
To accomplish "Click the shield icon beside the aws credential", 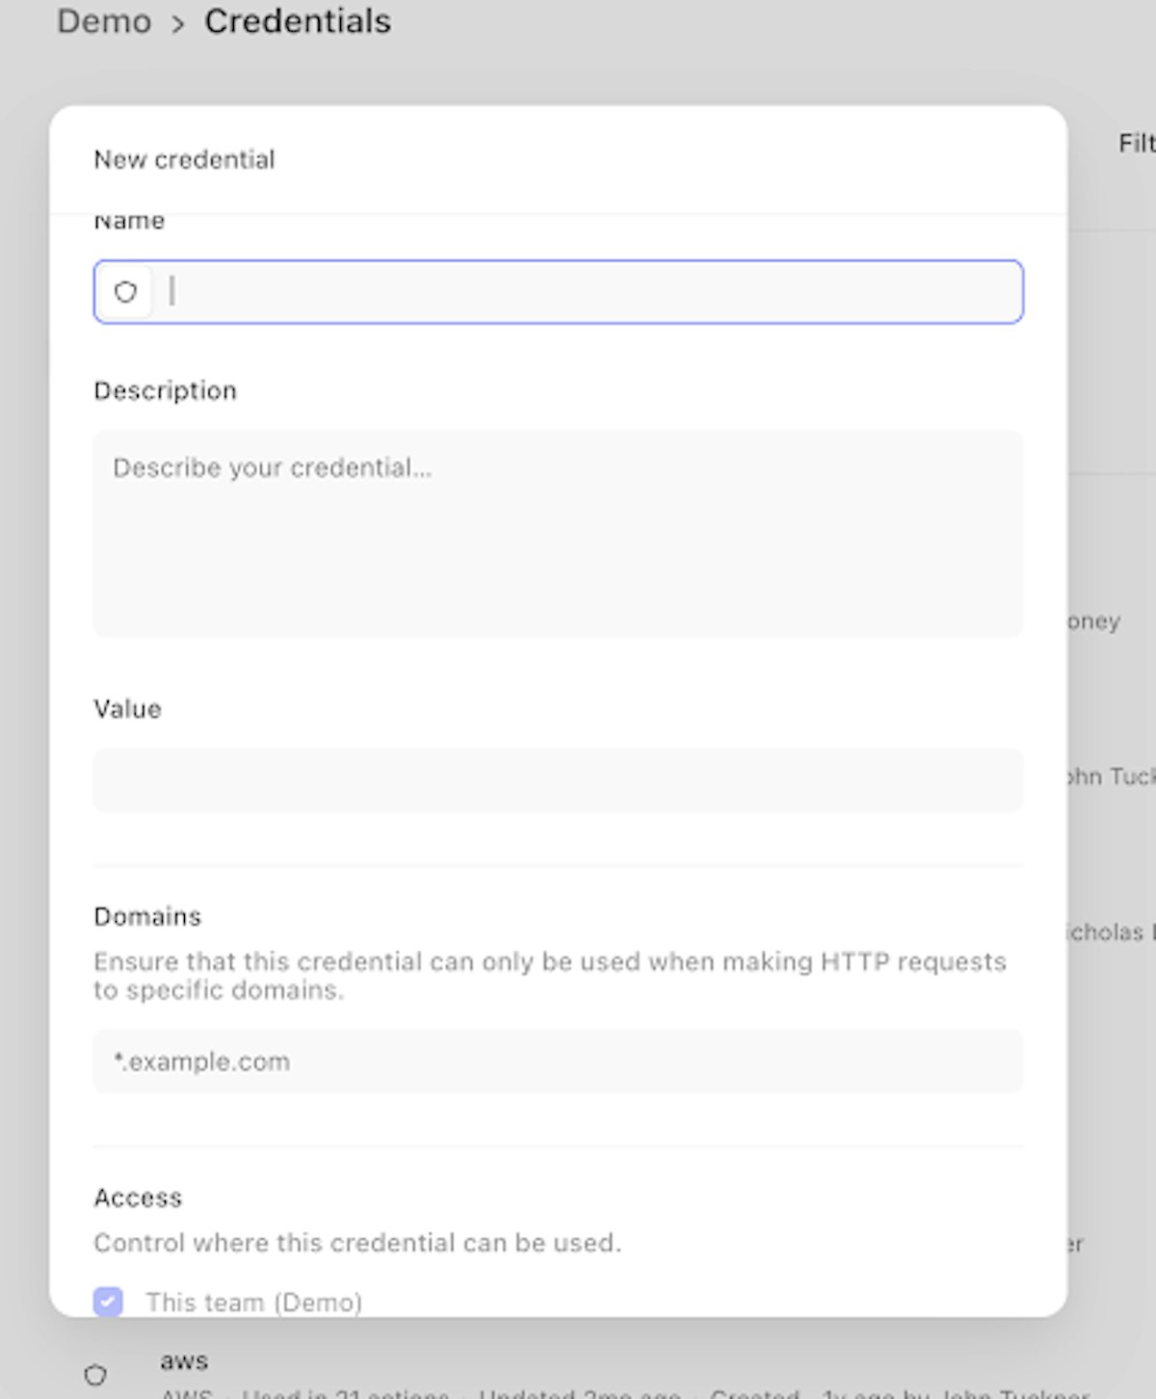I will 95,1375.
